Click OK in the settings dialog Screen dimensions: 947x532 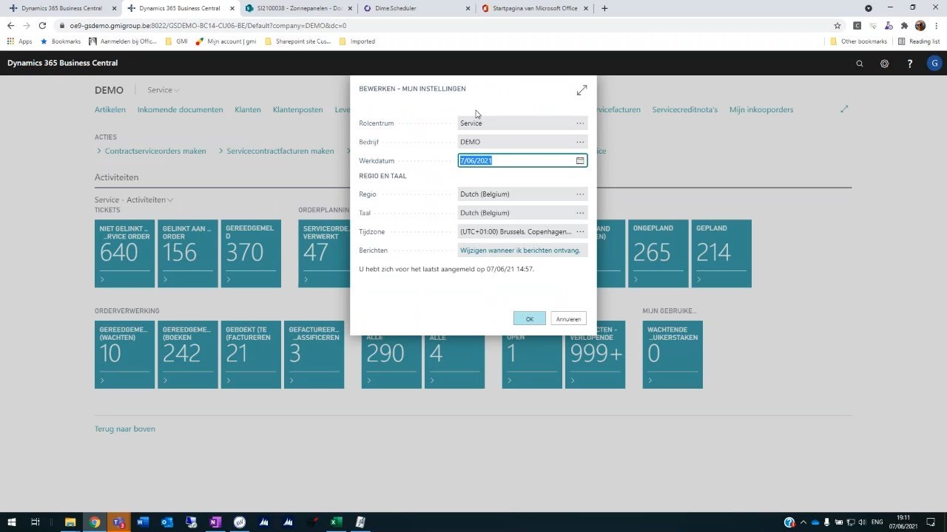click(530, 318)
